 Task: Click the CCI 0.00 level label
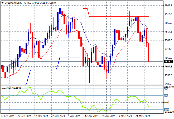[167, 103]
